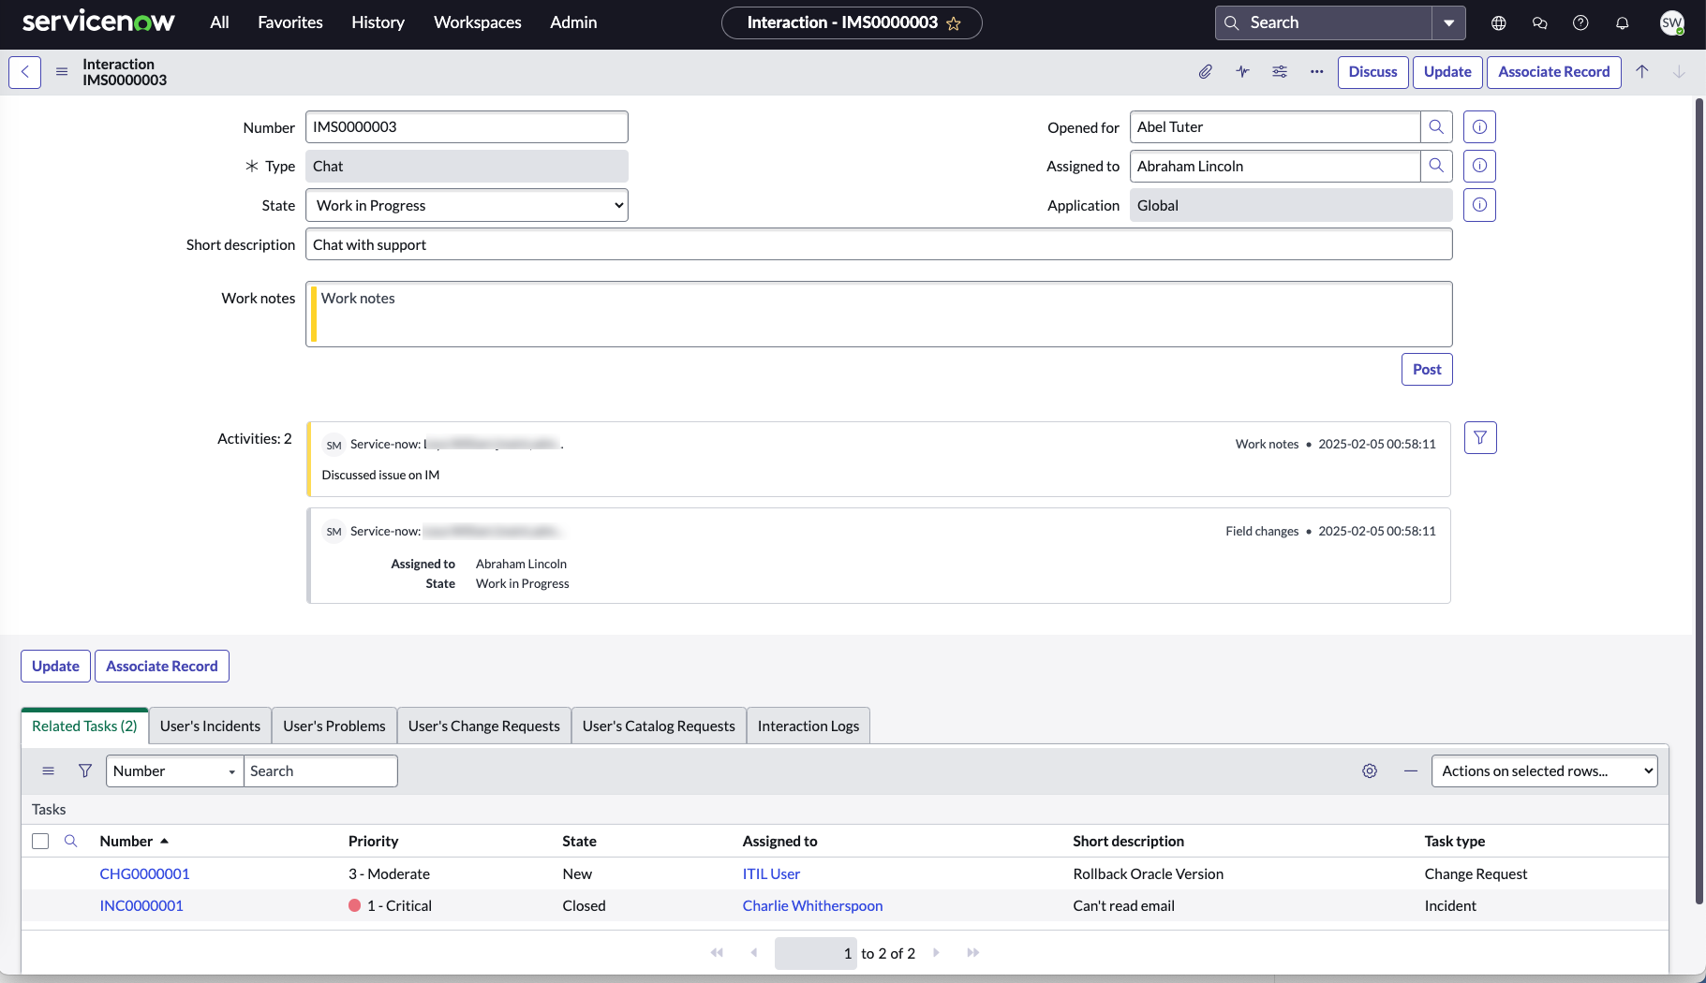Go to first page of Tasks list
The height and width of the screenshot is (983, 1706).
[x=717, y=953]
